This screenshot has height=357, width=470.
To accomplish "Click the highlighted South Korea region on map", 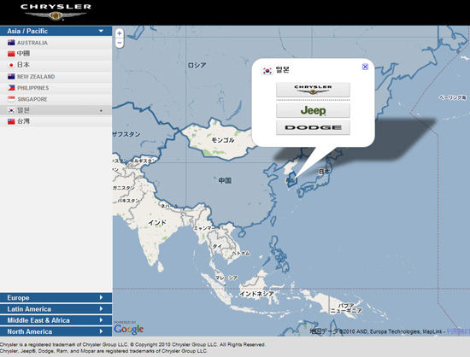I will point(291,179).
